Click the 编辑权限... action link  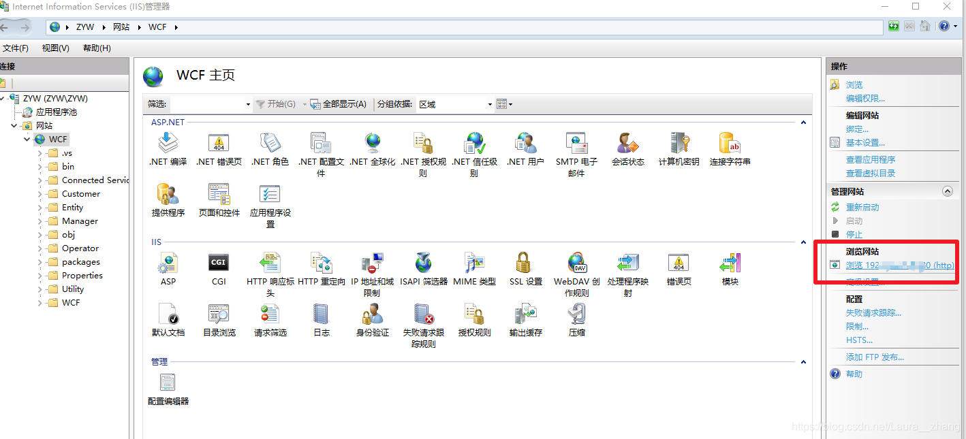pyautogui.click(x=865, y=99)
